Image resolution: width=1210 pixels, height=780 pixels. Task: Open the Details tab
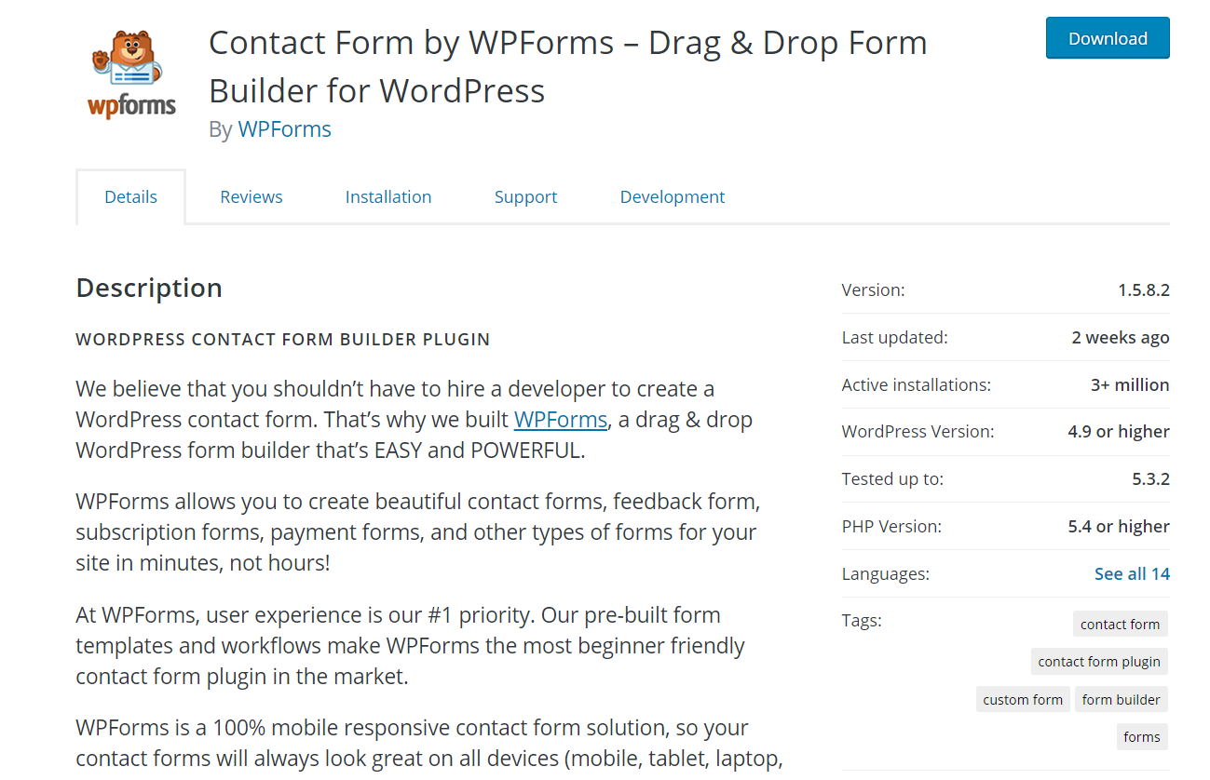point(131,196)
